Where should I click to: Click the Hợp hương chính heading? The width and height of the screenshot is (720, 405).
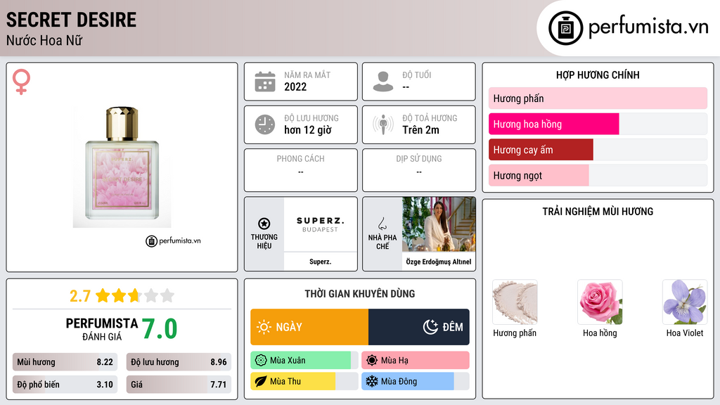(598, 75)
